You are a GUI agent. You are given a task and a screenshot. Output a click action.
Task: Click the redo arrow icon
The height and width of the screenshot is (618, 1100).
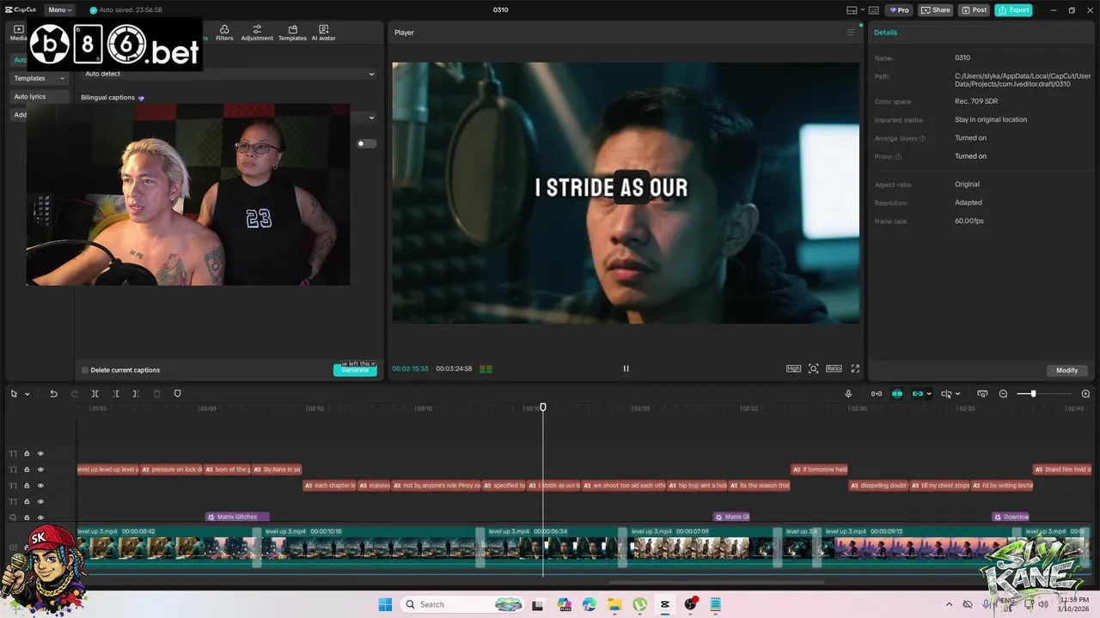click(x=74, y=394)
